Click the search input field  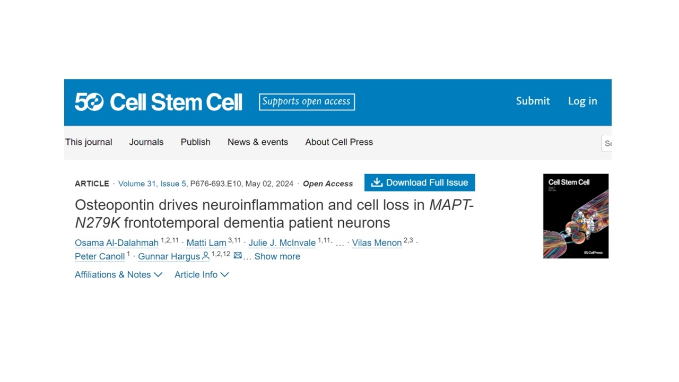(x=606, y=143)
